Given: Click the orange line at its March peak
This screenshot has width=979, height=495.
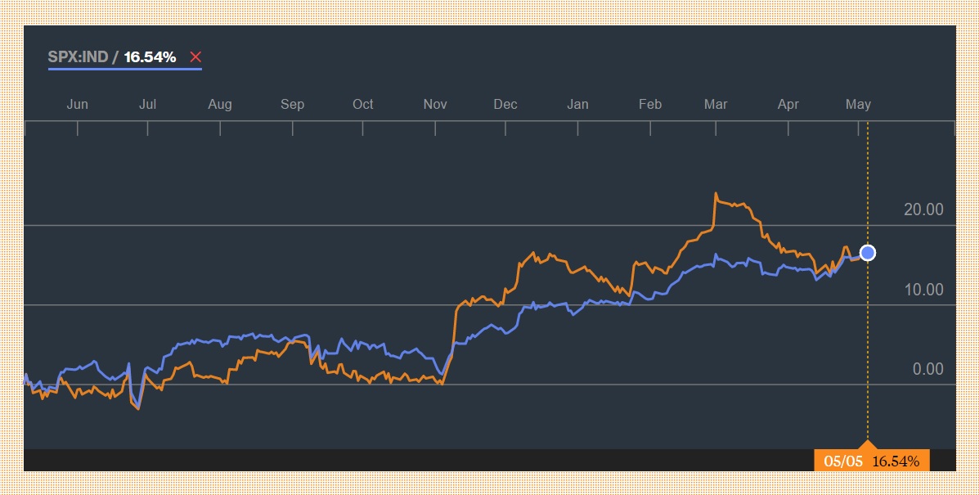Looking at the screenshot, I should click(x=716, y=194).
